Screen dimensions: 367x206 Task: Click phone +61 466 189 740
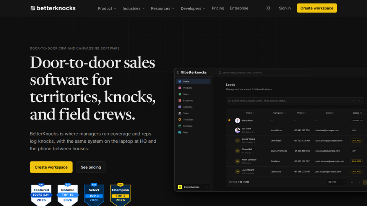tap(302, 151)
